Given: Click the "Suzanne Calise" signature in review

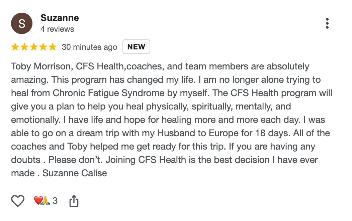Looking at the screenshot, I should (x=75, y=173).
